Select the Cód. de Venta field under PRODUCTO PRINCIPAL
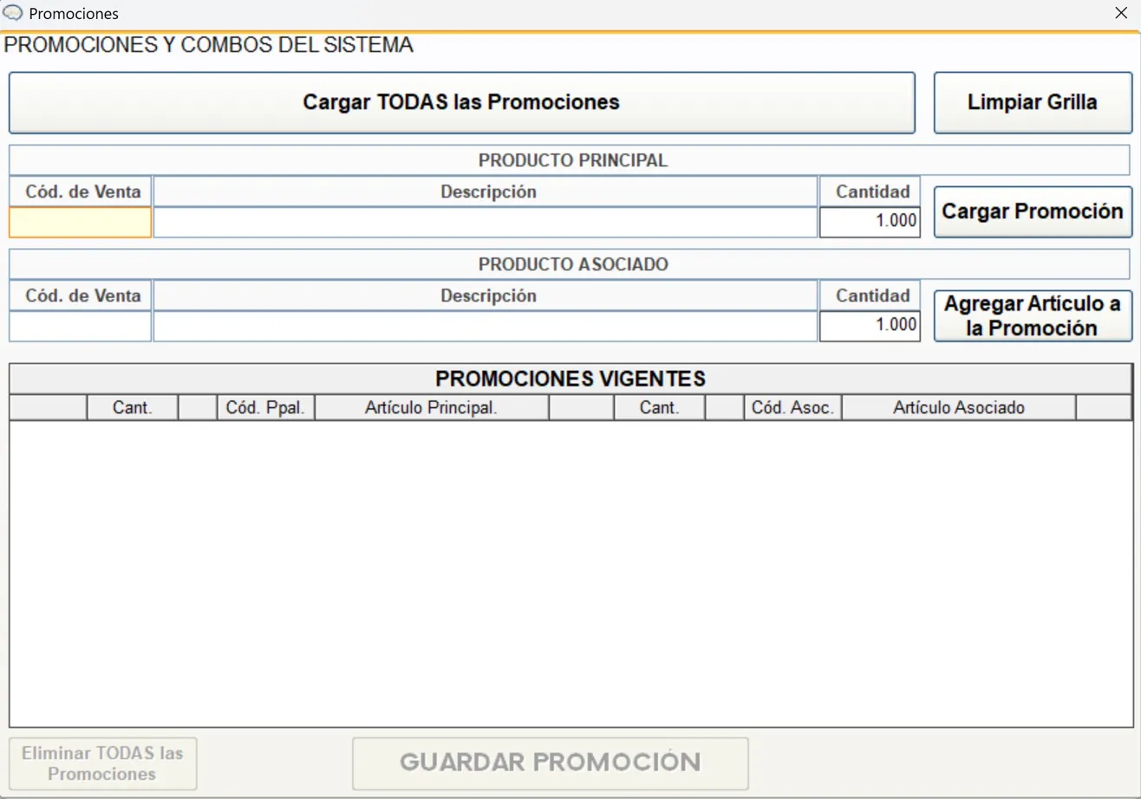1141x799 pixels. [80, 222]
